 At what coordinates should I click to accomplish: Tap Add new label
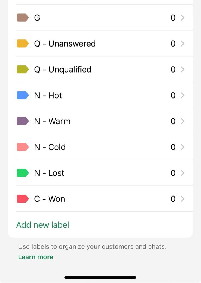(x=43, y=225)
